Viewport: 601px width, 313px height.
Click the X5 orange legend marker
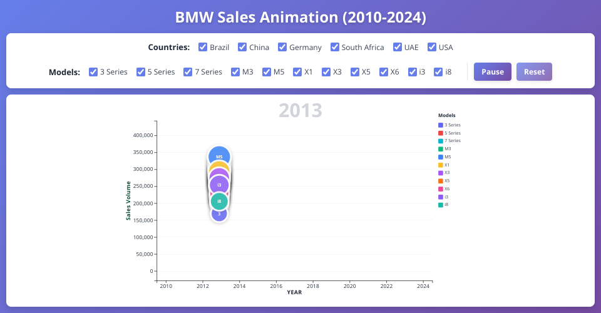[441, 180]
